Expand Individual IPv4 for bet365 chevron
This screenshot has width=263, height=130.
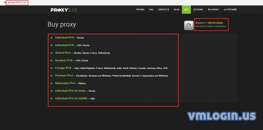[51, 99]
